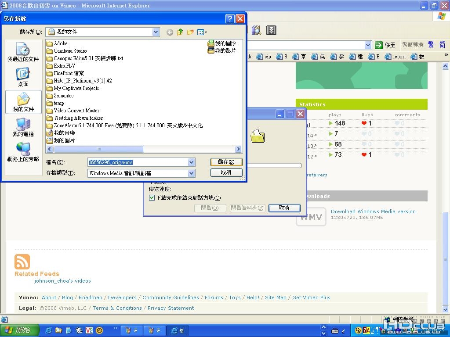450x337 pixels.
Task: Select the temp folder
Action: click(x=55, y=103)
